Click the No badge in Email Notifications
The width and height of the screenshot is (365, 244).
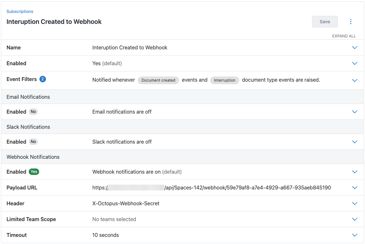click(33, 112)
